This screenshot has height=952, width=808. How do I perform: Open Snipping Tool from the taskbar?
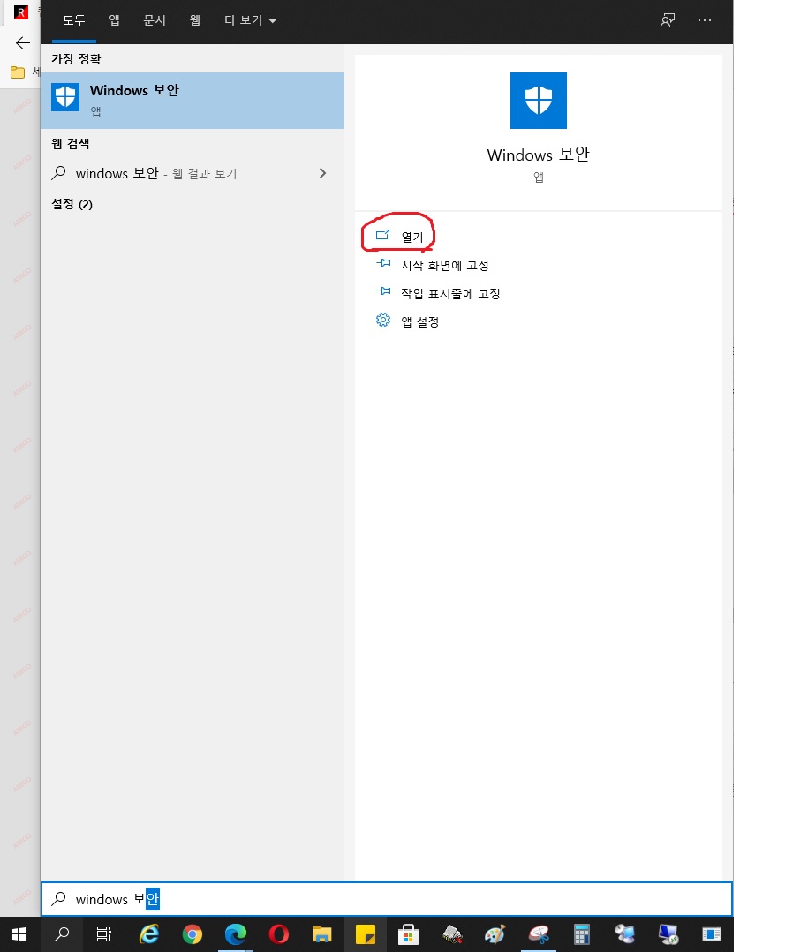[x=539, y=933]
